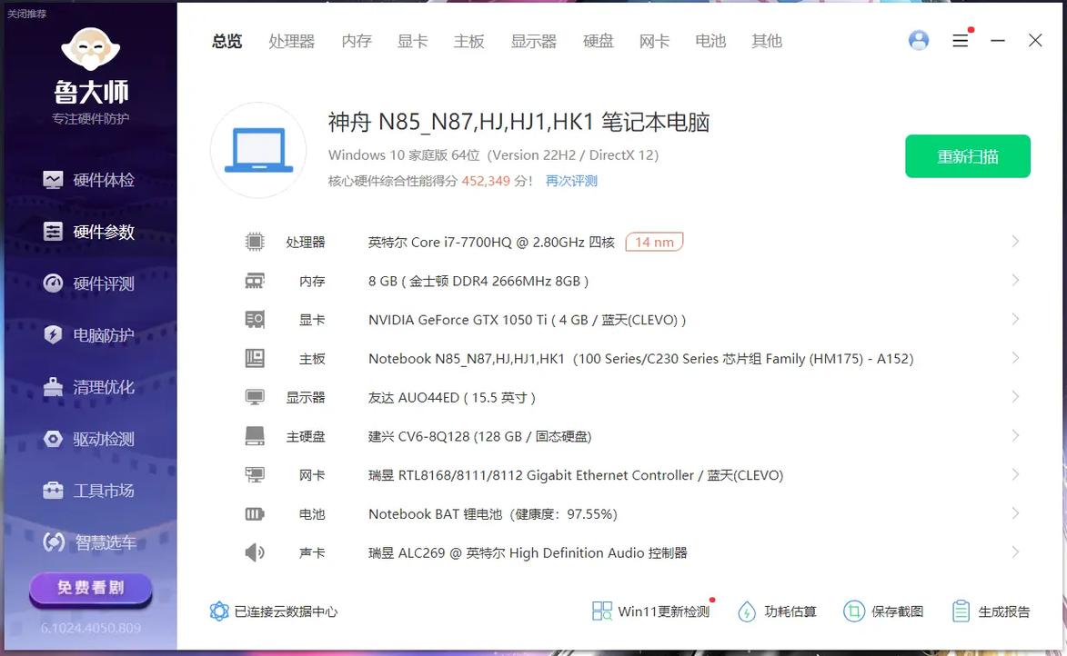Run Win11更新检测 at the bottom

(651, 611)
